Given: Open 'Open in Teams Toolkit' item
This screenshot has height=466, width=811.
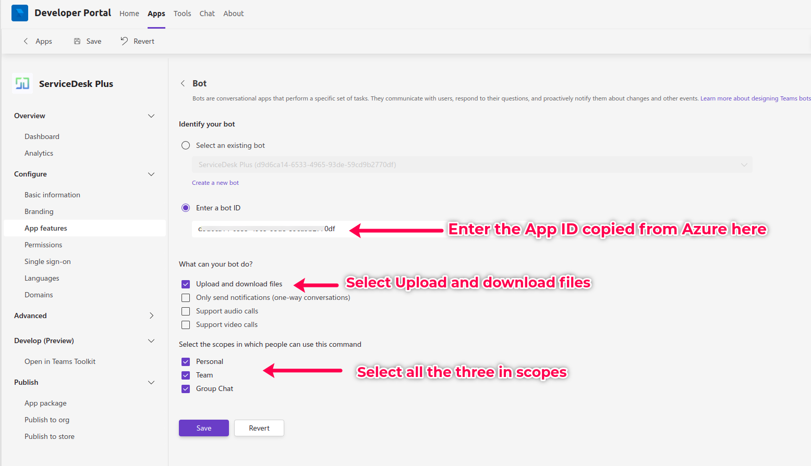Looking at the screenshot, I should click(x=60, y=361).
